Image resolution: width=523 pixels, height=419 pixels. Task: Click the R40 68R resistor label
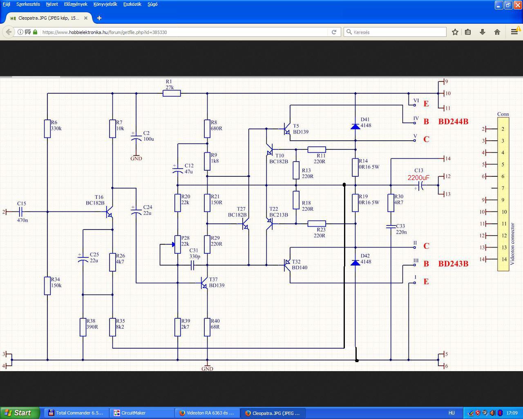[x=215, y=324]
